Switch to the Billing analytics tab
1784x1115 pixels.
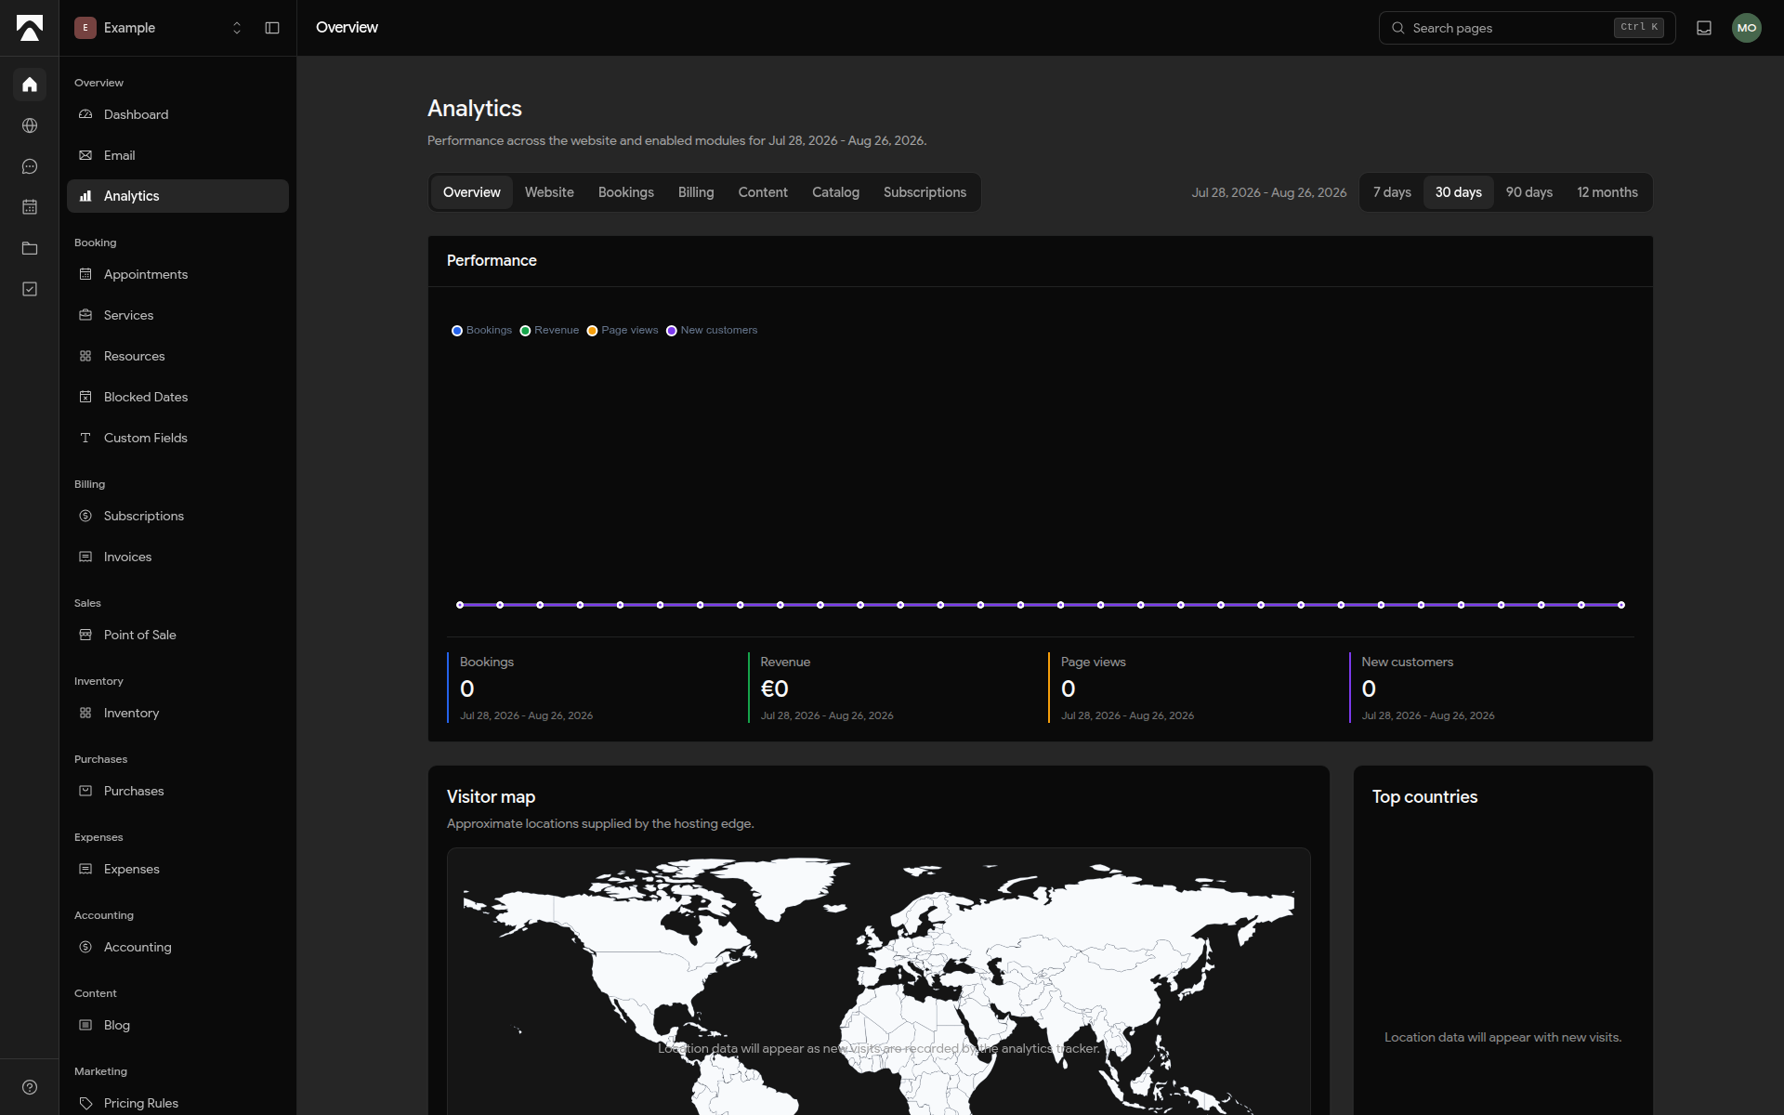(x=696, y=192)
